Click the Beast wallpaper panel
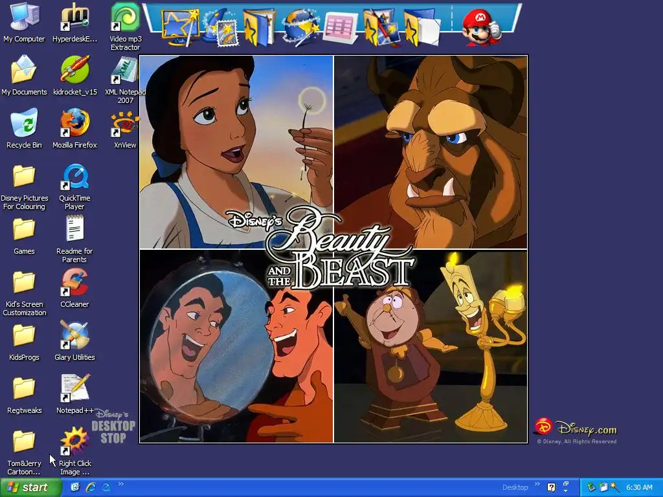Screen dimensions: 663x497 [x=431, y=152]
